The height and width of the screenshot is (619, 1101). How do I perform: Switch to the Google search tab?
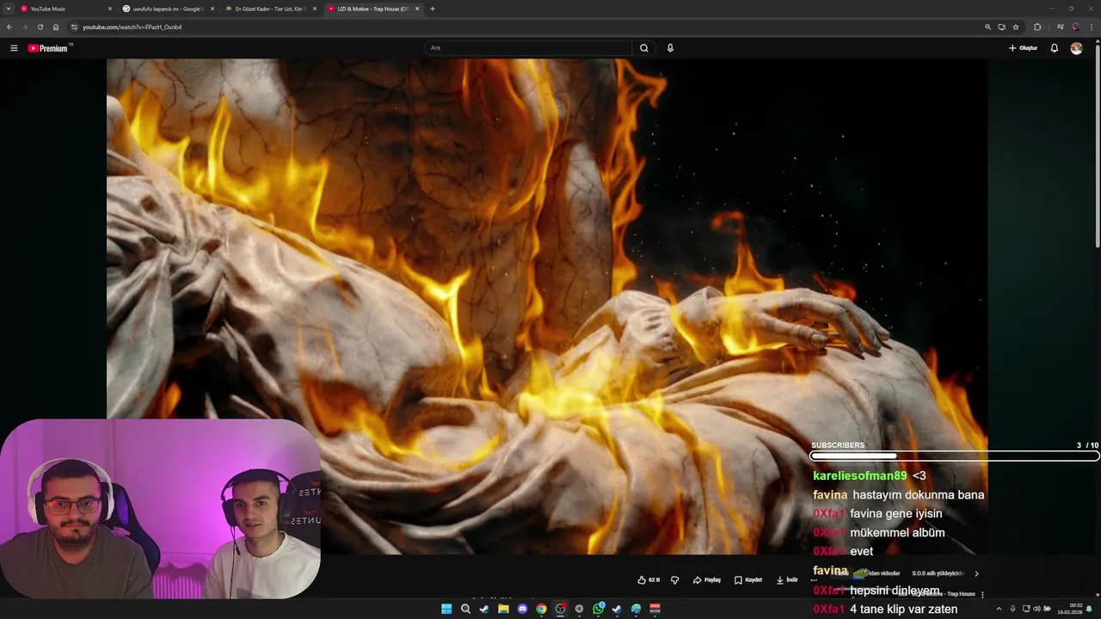click(x=168, y=9)
